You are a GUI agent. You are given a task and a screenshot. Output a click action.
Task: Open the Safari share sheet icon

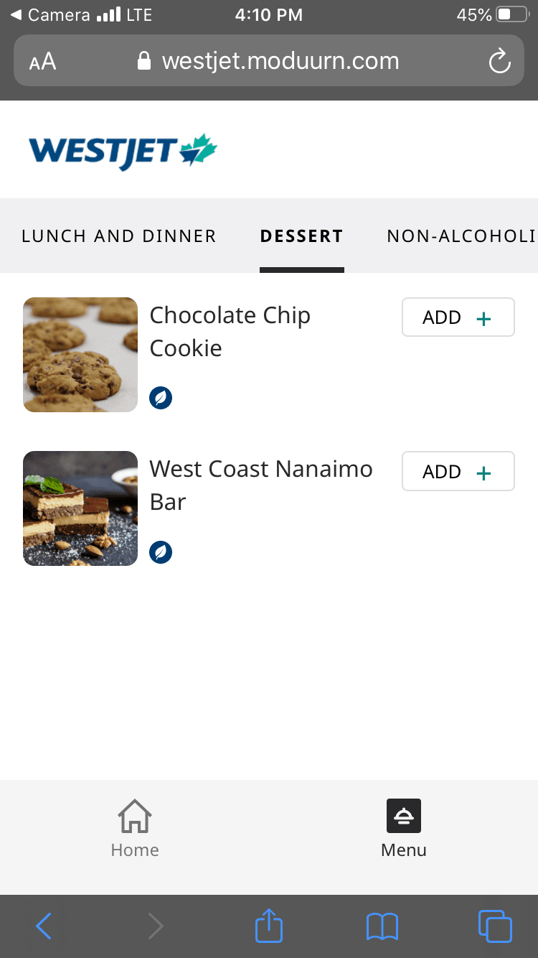point(269,925)
